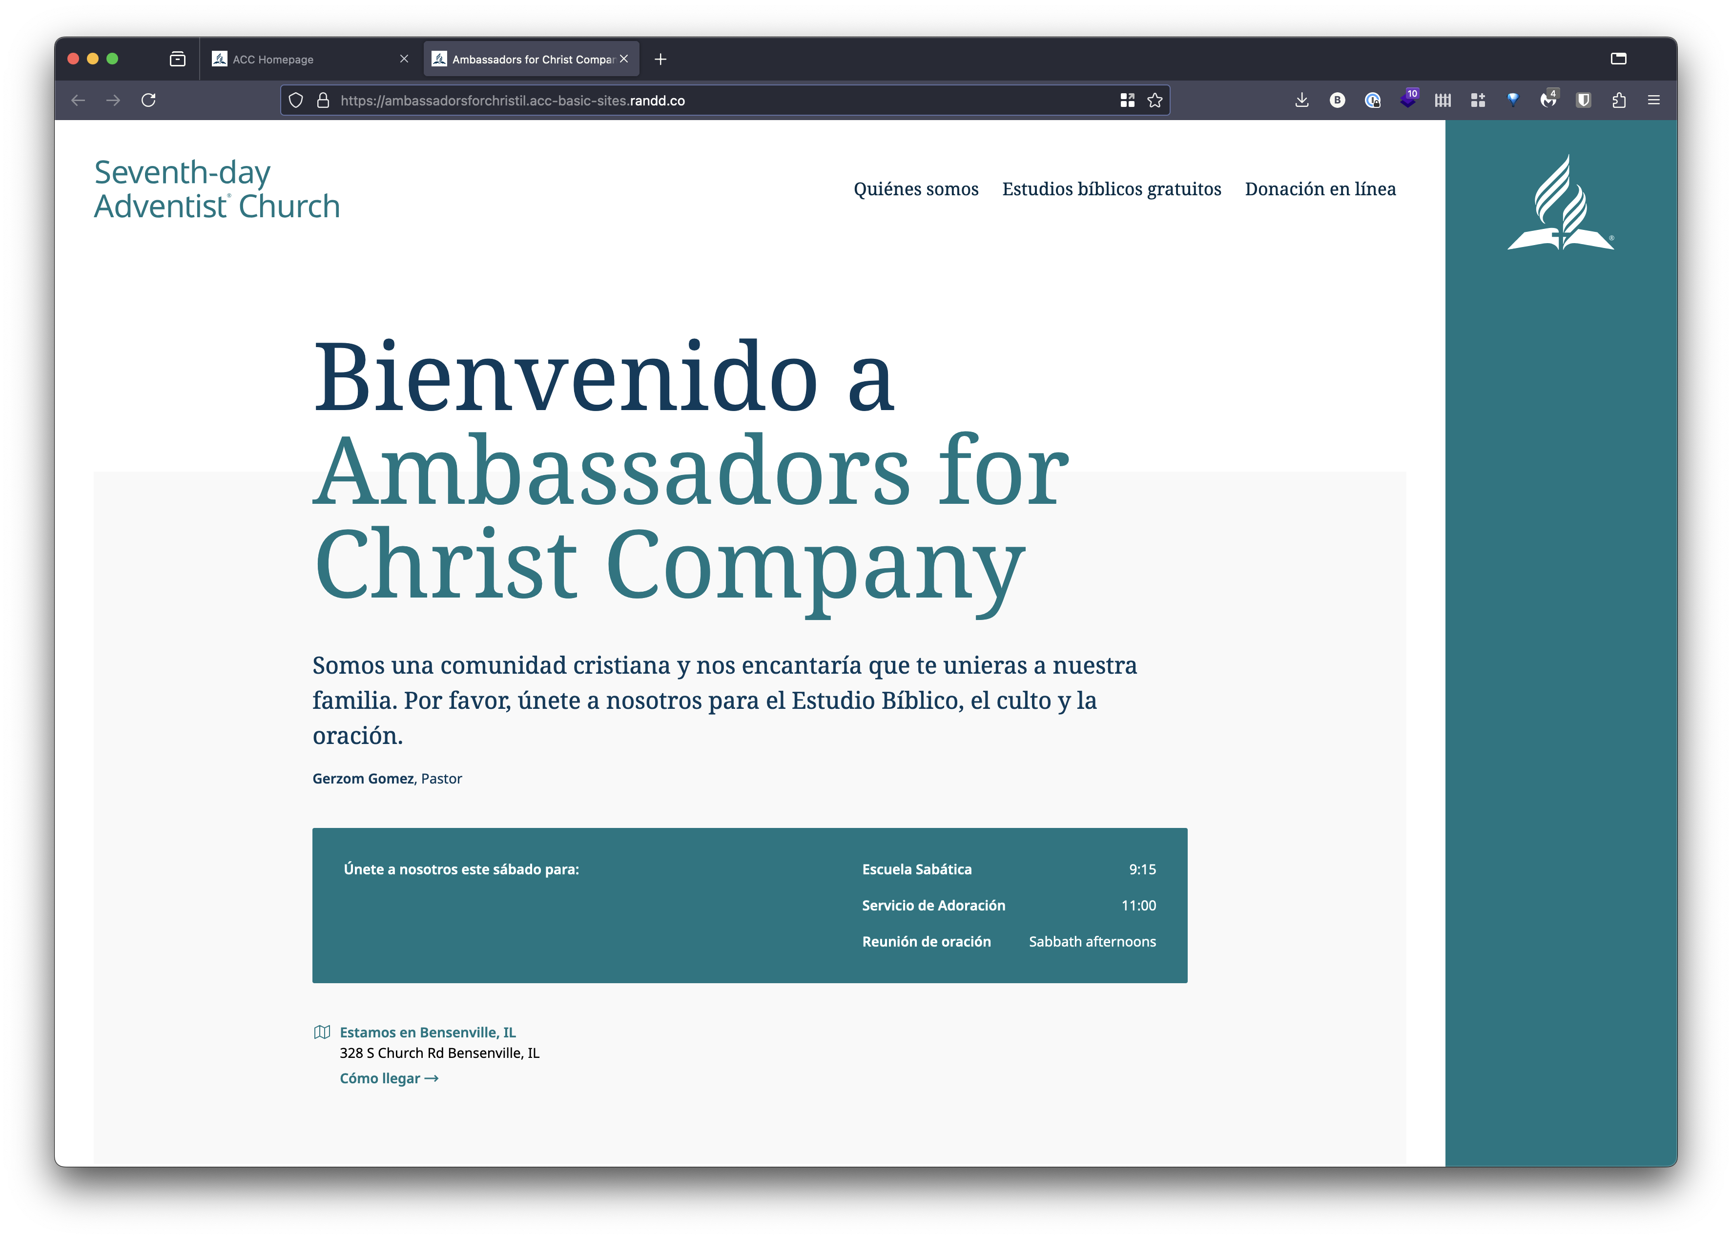
Task: Go to Donación en línea
Action: click(1321, 188)
